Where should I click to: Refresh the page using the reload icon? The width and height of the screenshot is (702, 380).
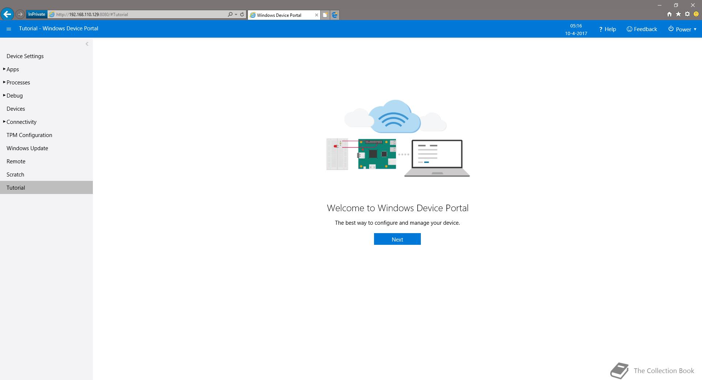(x=242, y=15)
